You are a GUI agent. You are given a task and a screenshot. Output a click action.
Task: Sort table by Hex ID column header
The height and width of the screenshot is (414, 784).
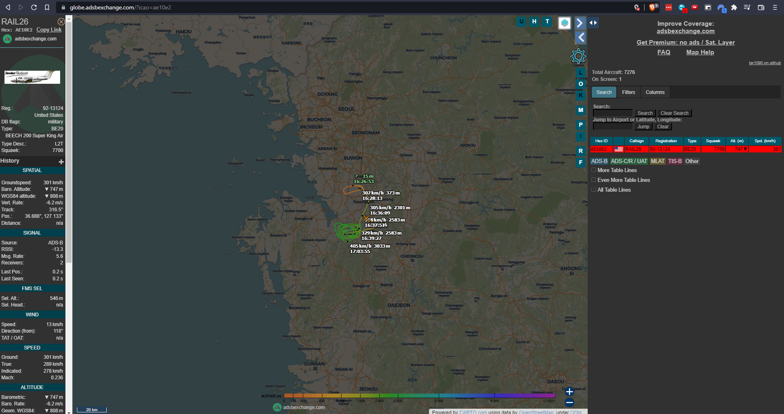[x=601, y=141]
